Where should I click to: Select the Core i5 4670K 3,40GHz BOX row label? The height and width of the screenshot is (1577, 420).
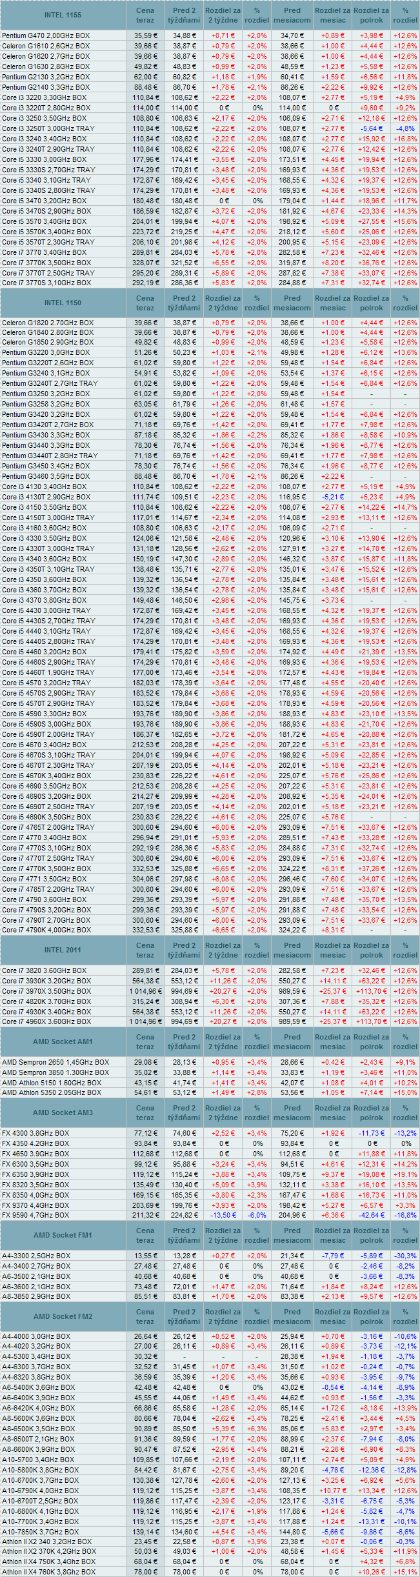tap(46, 776)
